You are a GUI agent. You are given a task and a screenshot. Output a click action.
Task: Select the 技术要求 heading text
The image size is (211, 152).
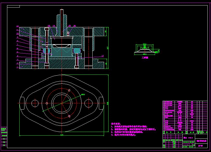[116, 124]
